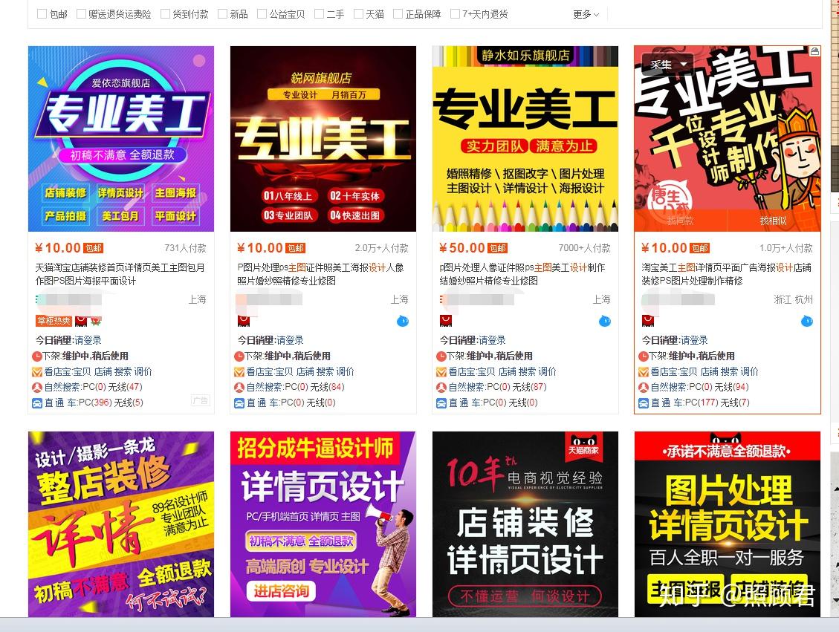
Task: Click the 请登录 link on third product
Action: [x=492, y=340]
